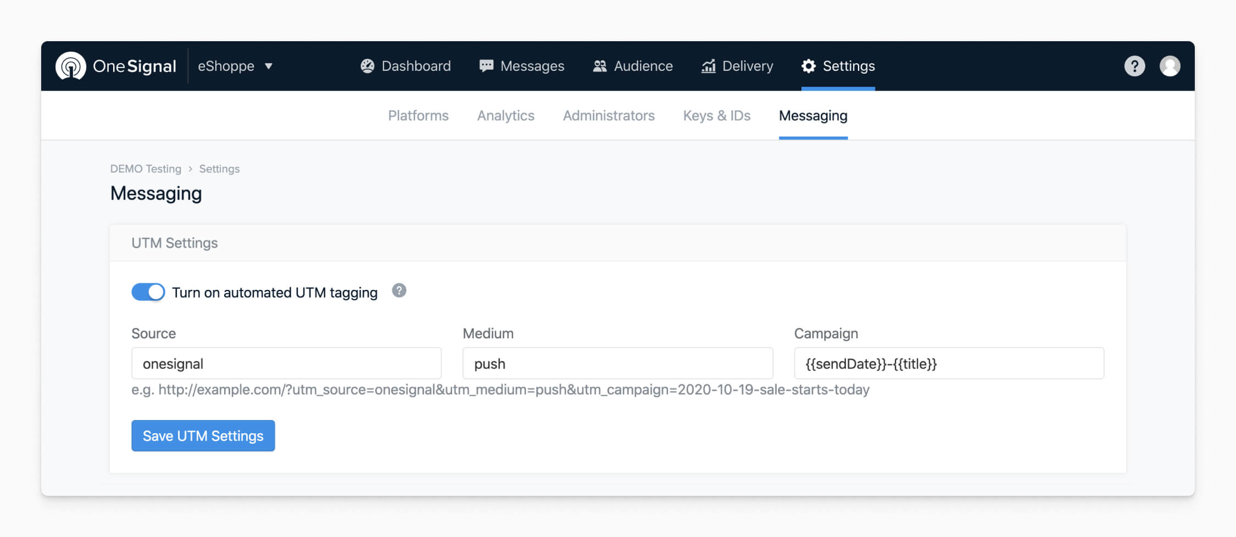1236x537 pixels.
Task: Open Delivery in top navigation
Action: [x=737, y=66]
